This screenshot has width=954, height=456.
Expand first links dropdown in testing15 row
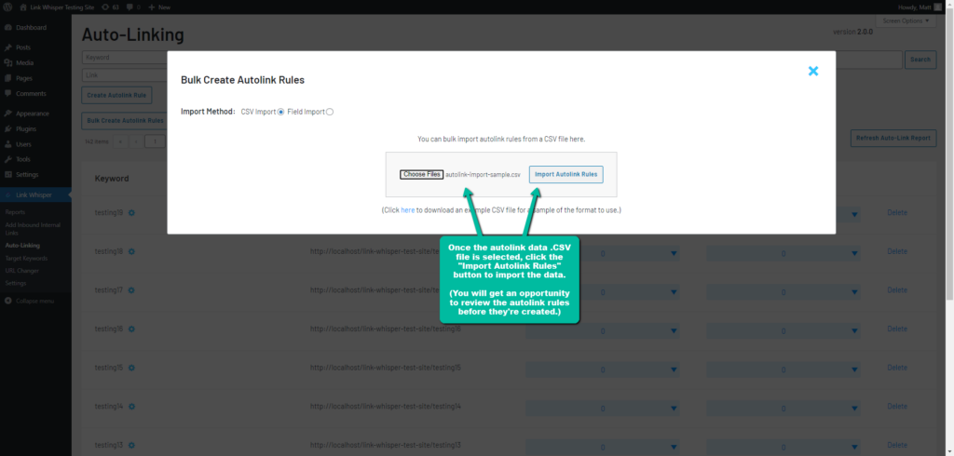[603, 369]
